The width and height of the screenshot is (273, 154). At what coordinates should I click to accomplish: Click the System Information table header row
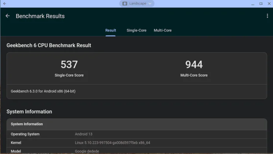click(137, 124)
